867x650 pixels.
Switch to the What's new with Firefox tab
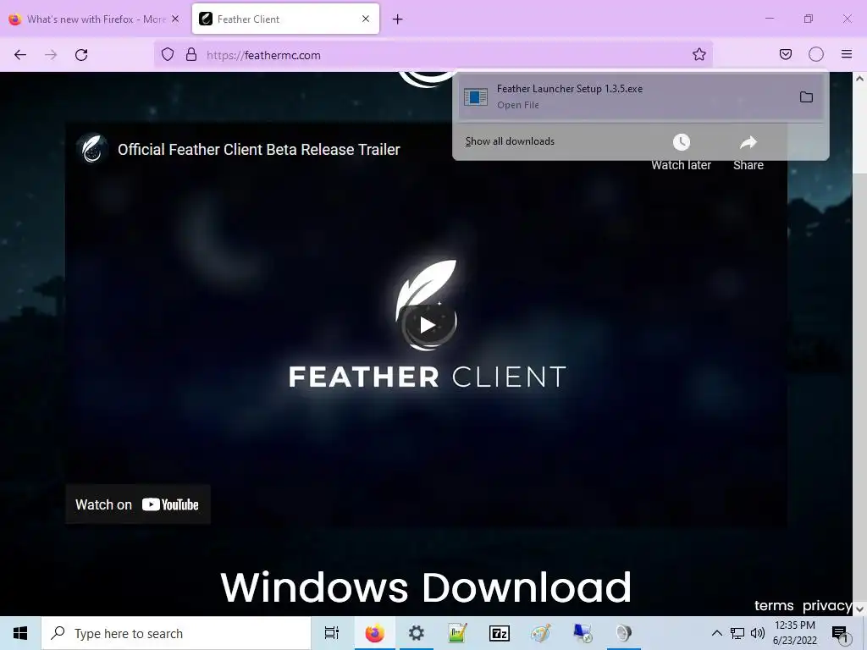(x=94, y=19)
